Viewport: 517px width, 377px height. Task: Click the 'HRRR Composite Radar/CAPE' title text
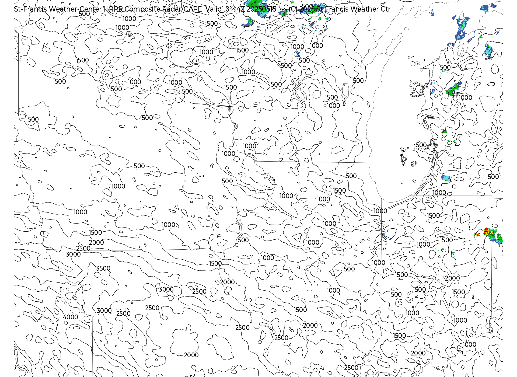[x=153, y=9]
